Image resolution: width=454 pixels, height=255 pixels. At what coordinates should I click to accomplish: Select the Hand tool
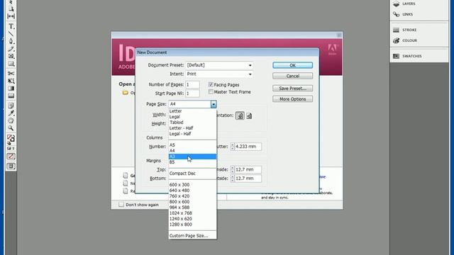tap(11, 120)
